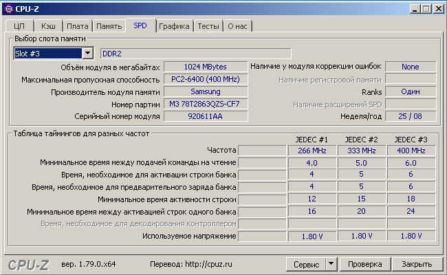Click the Перевод: http://cpuz.ru text
447x275 pixels.
click(191, 264)
